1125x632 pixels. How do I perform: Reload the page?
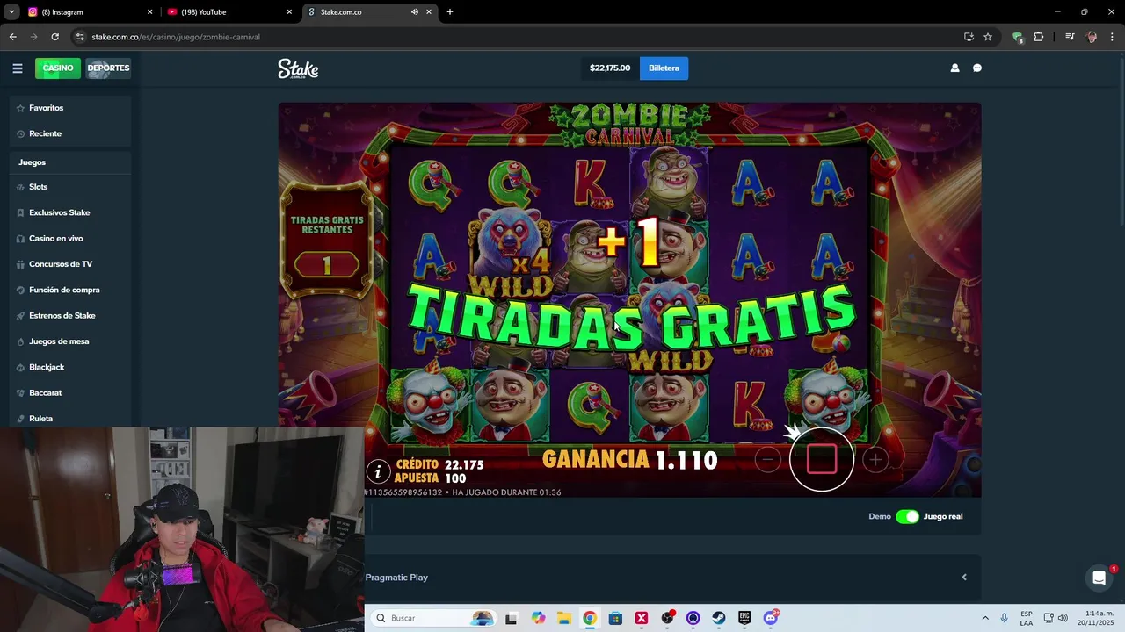pyautogui.click(x=54, y=37)
